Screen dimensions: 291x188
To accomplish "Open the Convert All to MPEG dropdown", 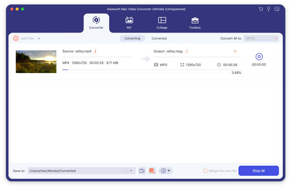I will coord(261,38).
